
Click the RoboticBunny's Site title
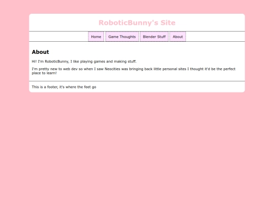coord(137,22)
